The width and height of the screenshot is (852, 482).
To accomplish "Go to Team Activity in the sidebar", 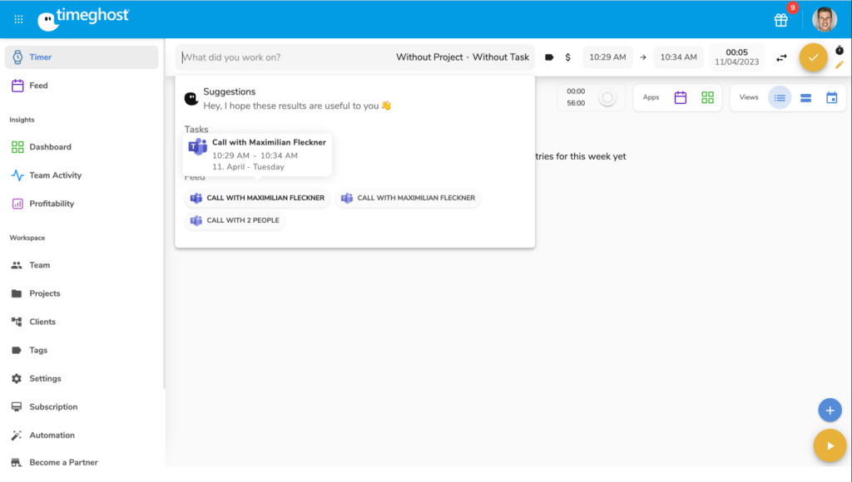I will [55, 175].
